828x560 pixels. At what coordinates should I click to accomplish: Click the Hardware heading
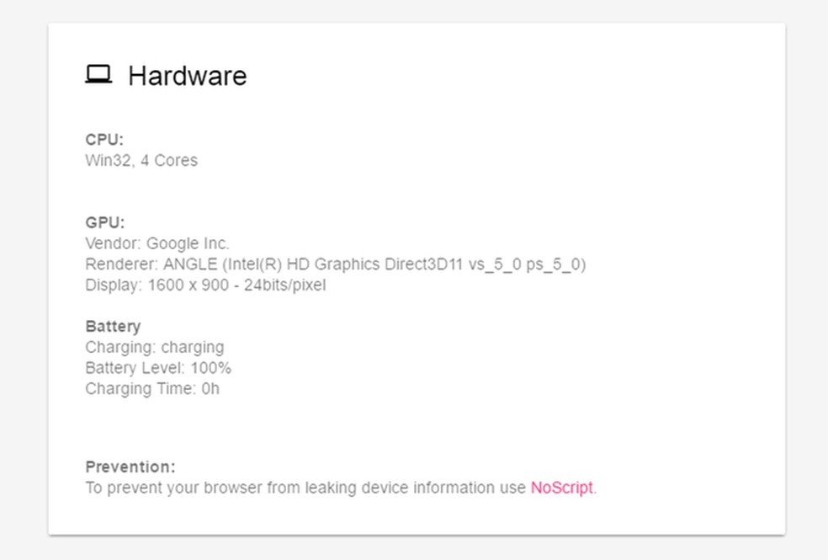187,76
